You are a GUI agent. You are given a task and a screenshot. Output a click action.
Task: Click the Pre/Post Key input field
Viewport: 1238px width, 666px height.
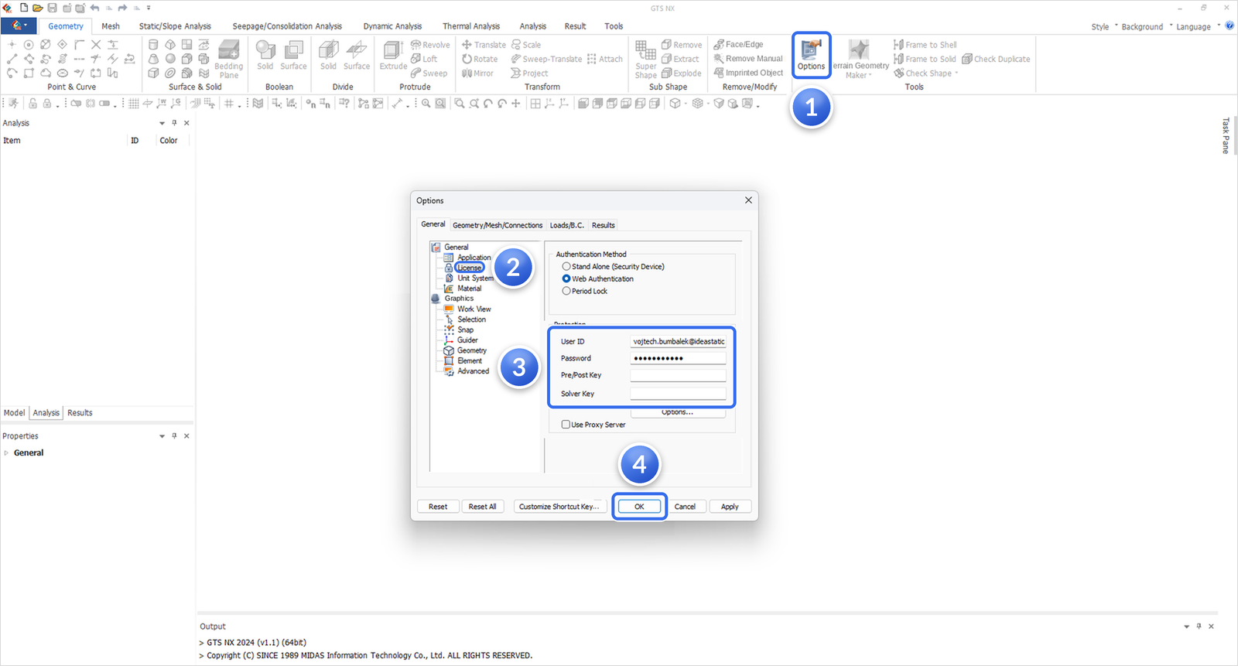tap(678, 375)
